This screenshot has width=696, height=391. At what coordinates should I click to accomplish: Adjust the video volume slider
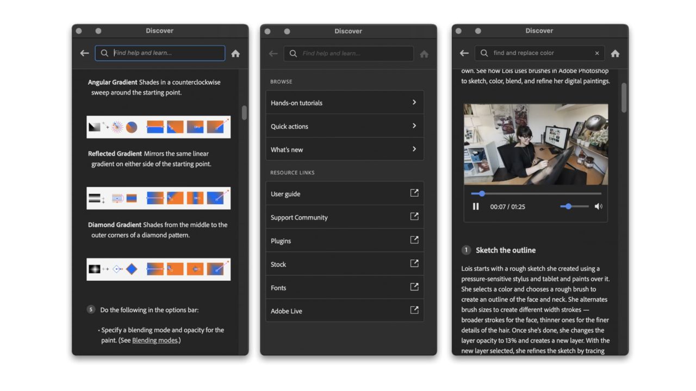tap(568, 206)
